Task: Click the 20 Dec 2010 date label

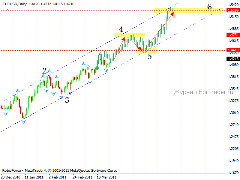Action: [10, 177]
